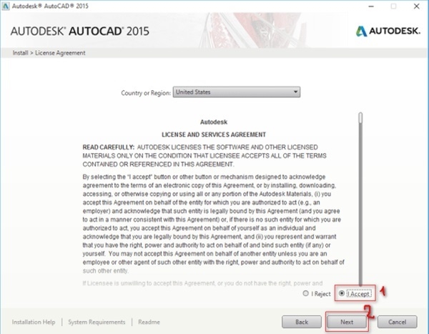
Task: Go Back to the previous install step
Action: [x=300, y=322]
